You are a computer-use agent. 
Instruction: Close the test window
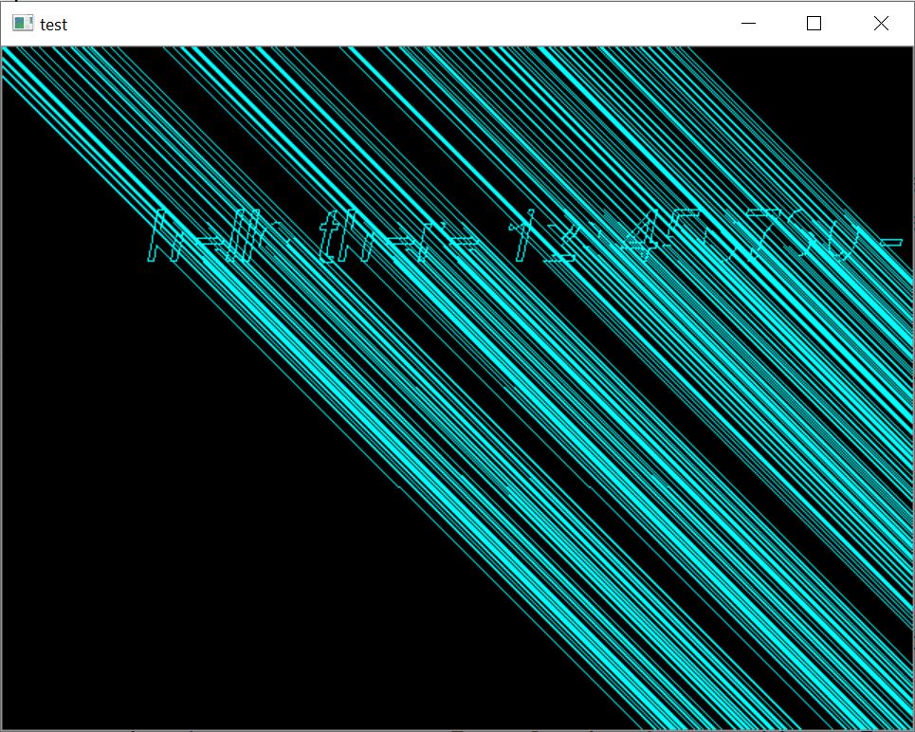point(881,23)
